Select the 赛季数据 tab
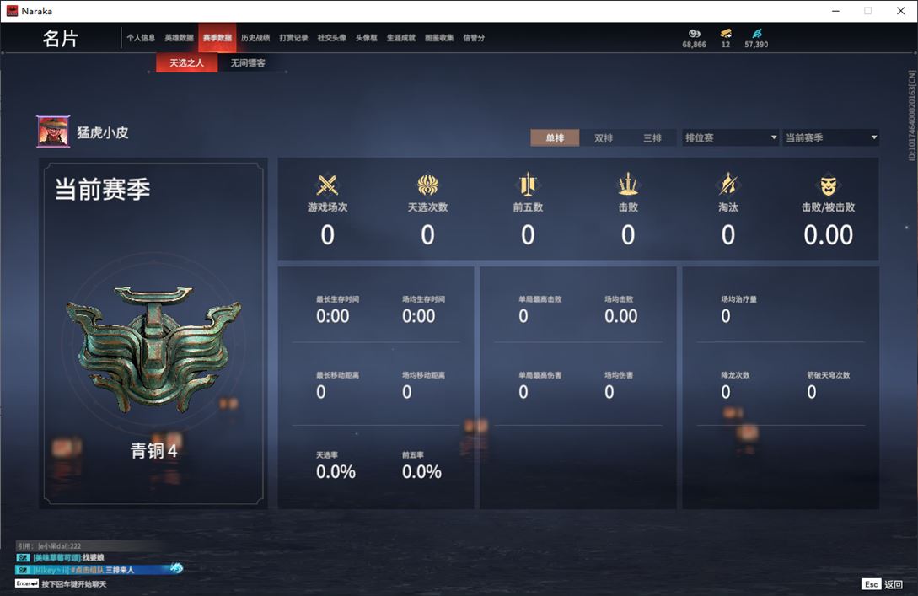 tap(217, 38)
